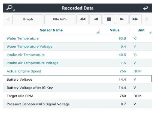The height and width of the screenshot is (113, 155).
Task: Select Intake Air Temperature Voltage sensor
Action: 77,63
